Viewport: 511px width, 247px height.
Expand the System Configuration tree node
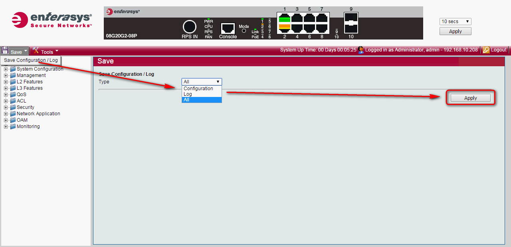pyautogui.click(x=6, y=69)
